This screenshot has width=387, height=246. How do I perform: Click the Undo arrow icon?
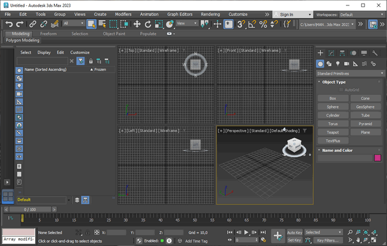pyautogui.click(x=9, y=24)
